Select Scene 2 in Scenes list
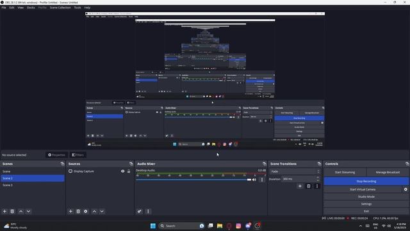The width and height of the screenshot is (410, 231). pyautogui.click(x=33, y=178)
